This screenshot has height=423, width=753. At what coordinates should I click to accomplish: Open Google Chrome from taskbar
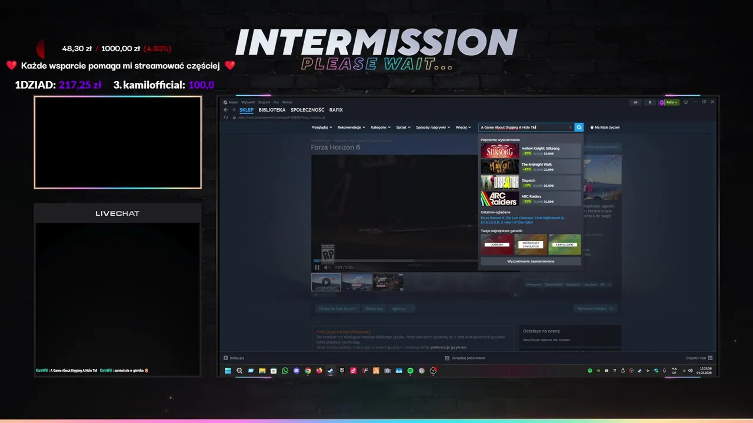click(x=308, y=371)
